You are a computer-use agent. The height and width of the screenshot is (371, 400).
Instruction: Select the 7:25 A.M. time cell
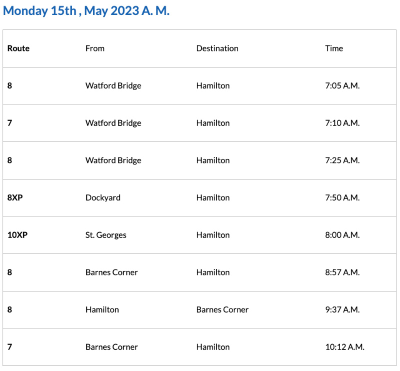coord(342,160)
